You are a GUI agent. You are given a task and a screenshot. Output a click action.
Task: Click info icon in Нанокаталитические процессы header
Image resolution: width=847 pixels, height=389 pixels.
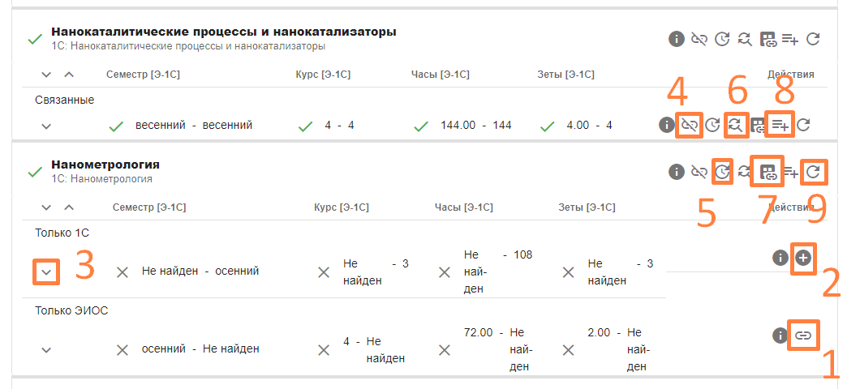pos(676,38)
